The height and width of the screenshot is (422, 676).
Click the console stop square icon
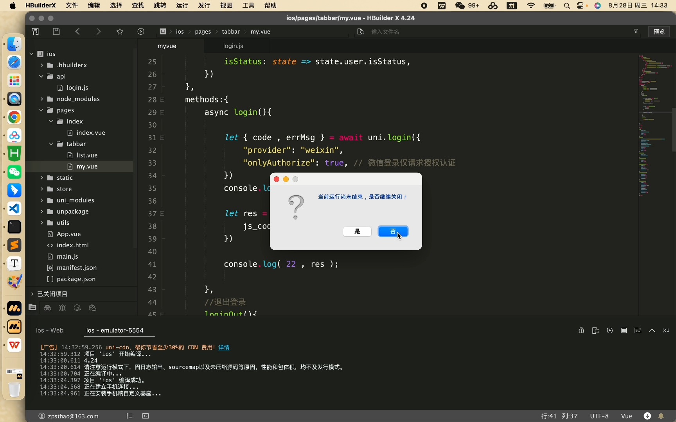coord(624,331)
